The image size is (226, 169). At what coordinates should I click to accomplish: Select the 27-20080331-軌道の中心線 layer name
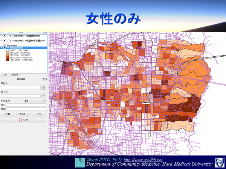tap(27, 41)
